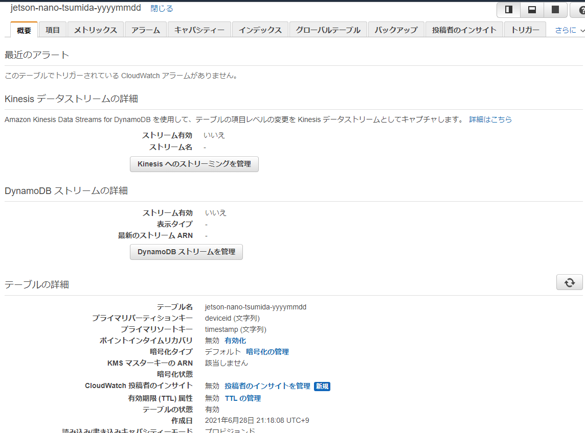The image size is (585, 433).
Task: Click the KMS マスターキーの ARN label
Action: [x=150, y=363]
